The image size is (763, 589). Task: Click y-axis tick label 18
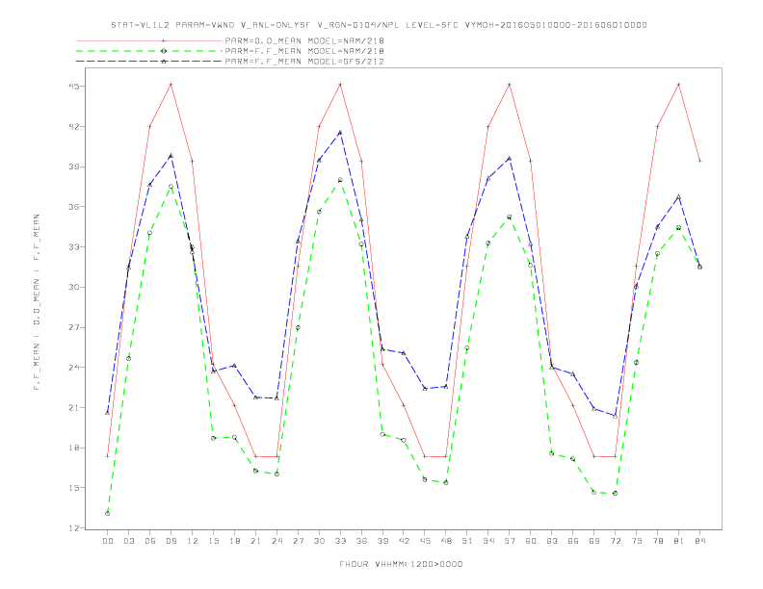pos(73,448)
